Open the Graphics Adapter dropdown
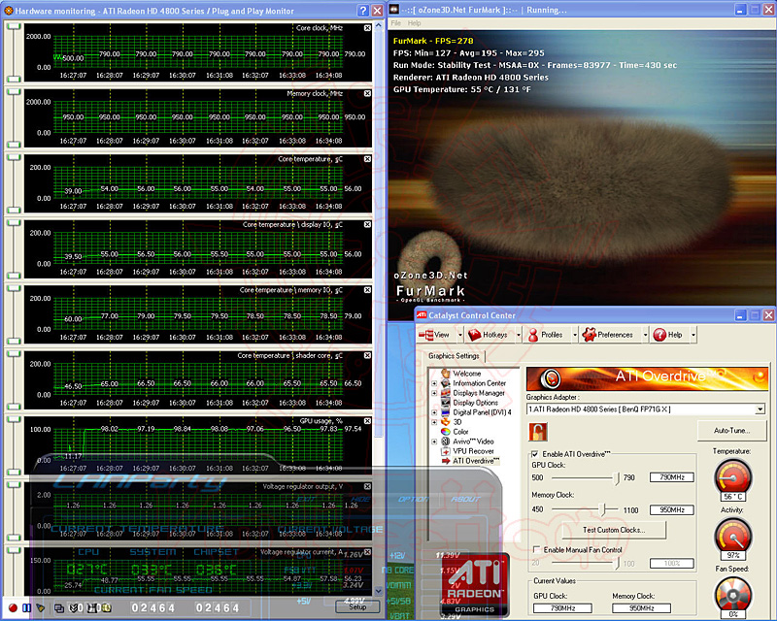Viewport: 777px width, 621px height. click(760, 409)
